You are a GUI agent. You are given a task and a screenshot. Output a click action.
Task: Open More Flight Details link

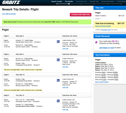pos(102,82)
